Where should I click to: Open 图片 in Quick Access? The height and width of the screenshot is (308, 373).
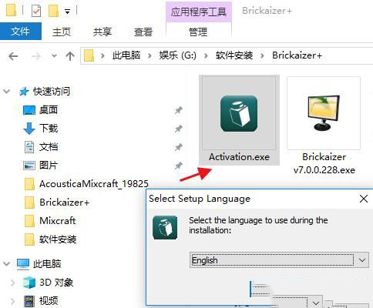(49, 166)
